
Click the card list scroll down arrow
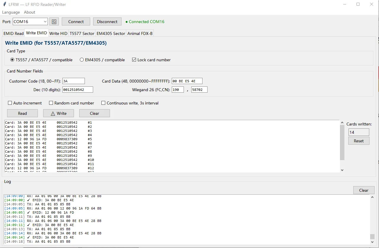[x=342, y=170]
